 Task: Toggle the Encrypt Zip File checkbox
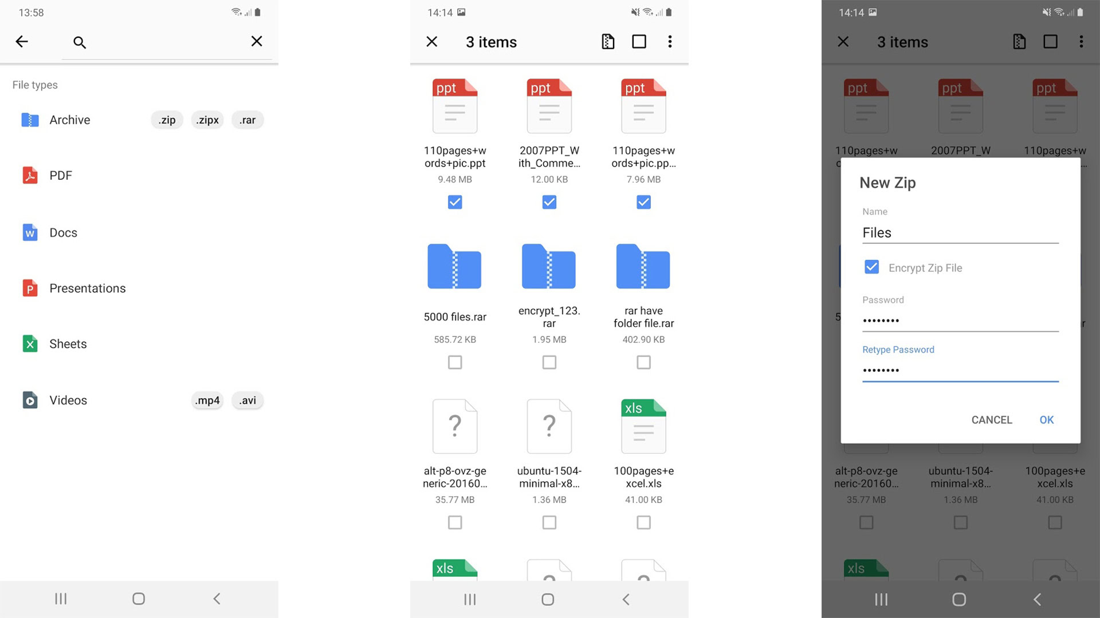[x=871, y=267]
